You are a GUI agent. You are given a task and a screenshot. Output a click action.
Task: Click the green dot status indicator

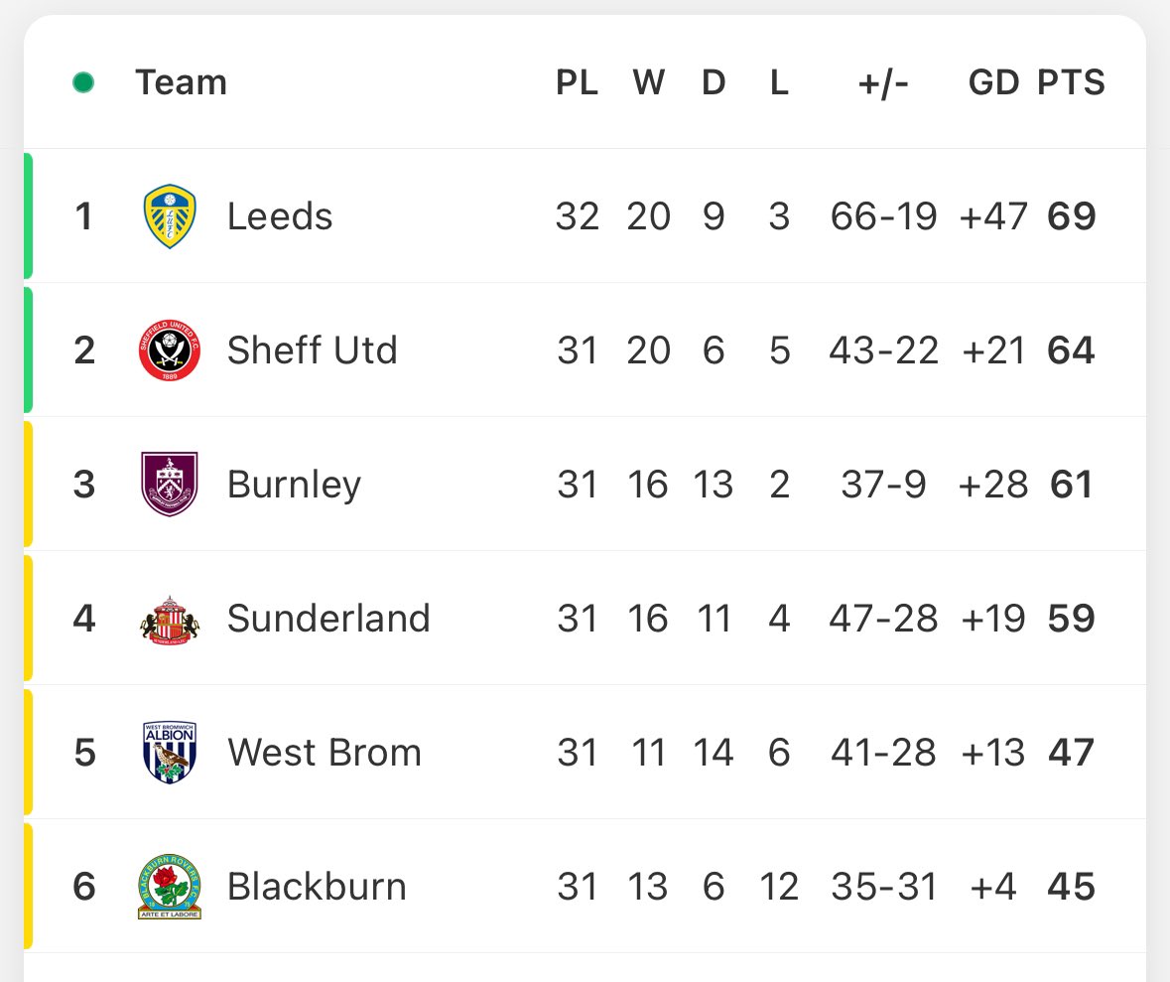[x=83, y=82]
